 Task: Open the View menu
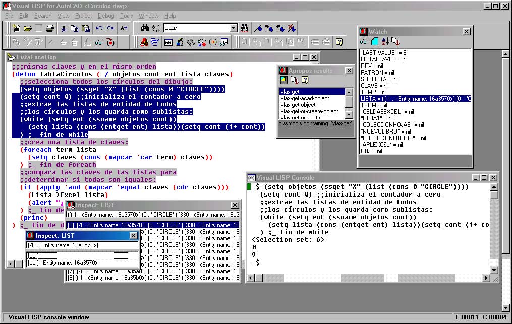64,16
